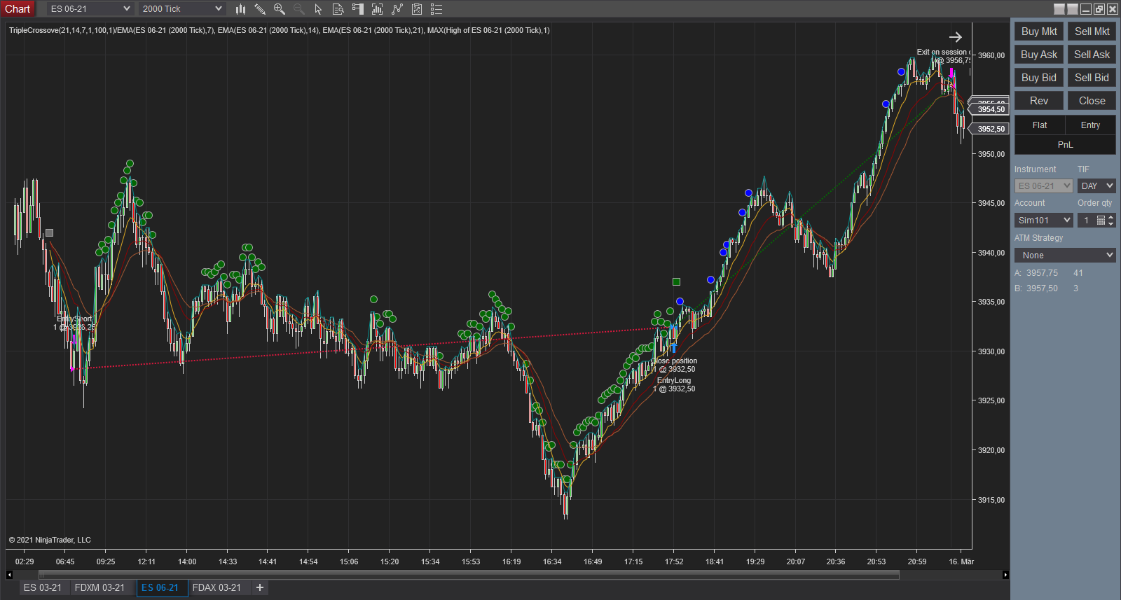Click the 16. Mär date axis label
This screenshot has height=600, width=1121.
961,561
